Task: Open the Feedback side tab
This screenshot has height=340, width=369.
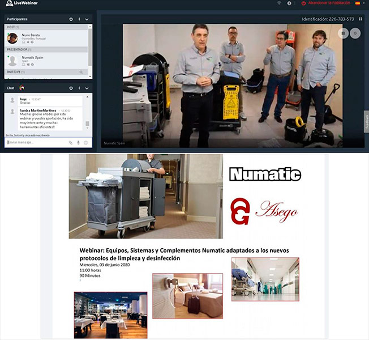Action: click(366, 122)
